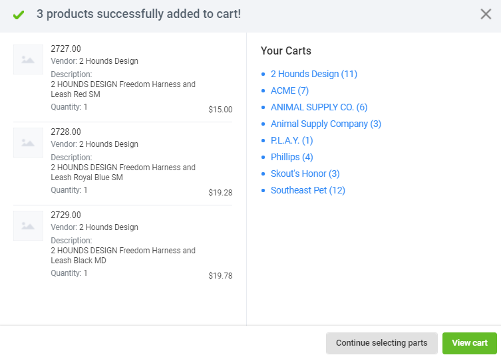Open the Animal Supply Company cart

click(x=325, y=124)
